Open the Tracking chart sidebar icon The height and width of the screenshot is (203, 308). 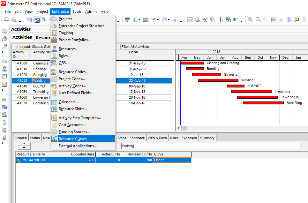(x=4, y=85)
